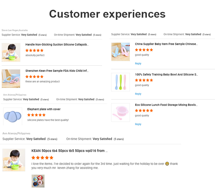This screenshot has height=190, width=215.
Task: Open the blue elephant plate thumbnail
Action: 13,116
